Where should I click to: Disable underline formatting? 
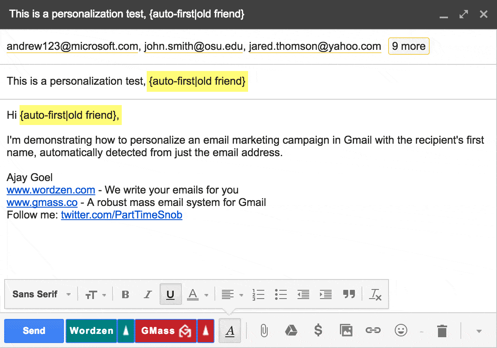point(170,294)
